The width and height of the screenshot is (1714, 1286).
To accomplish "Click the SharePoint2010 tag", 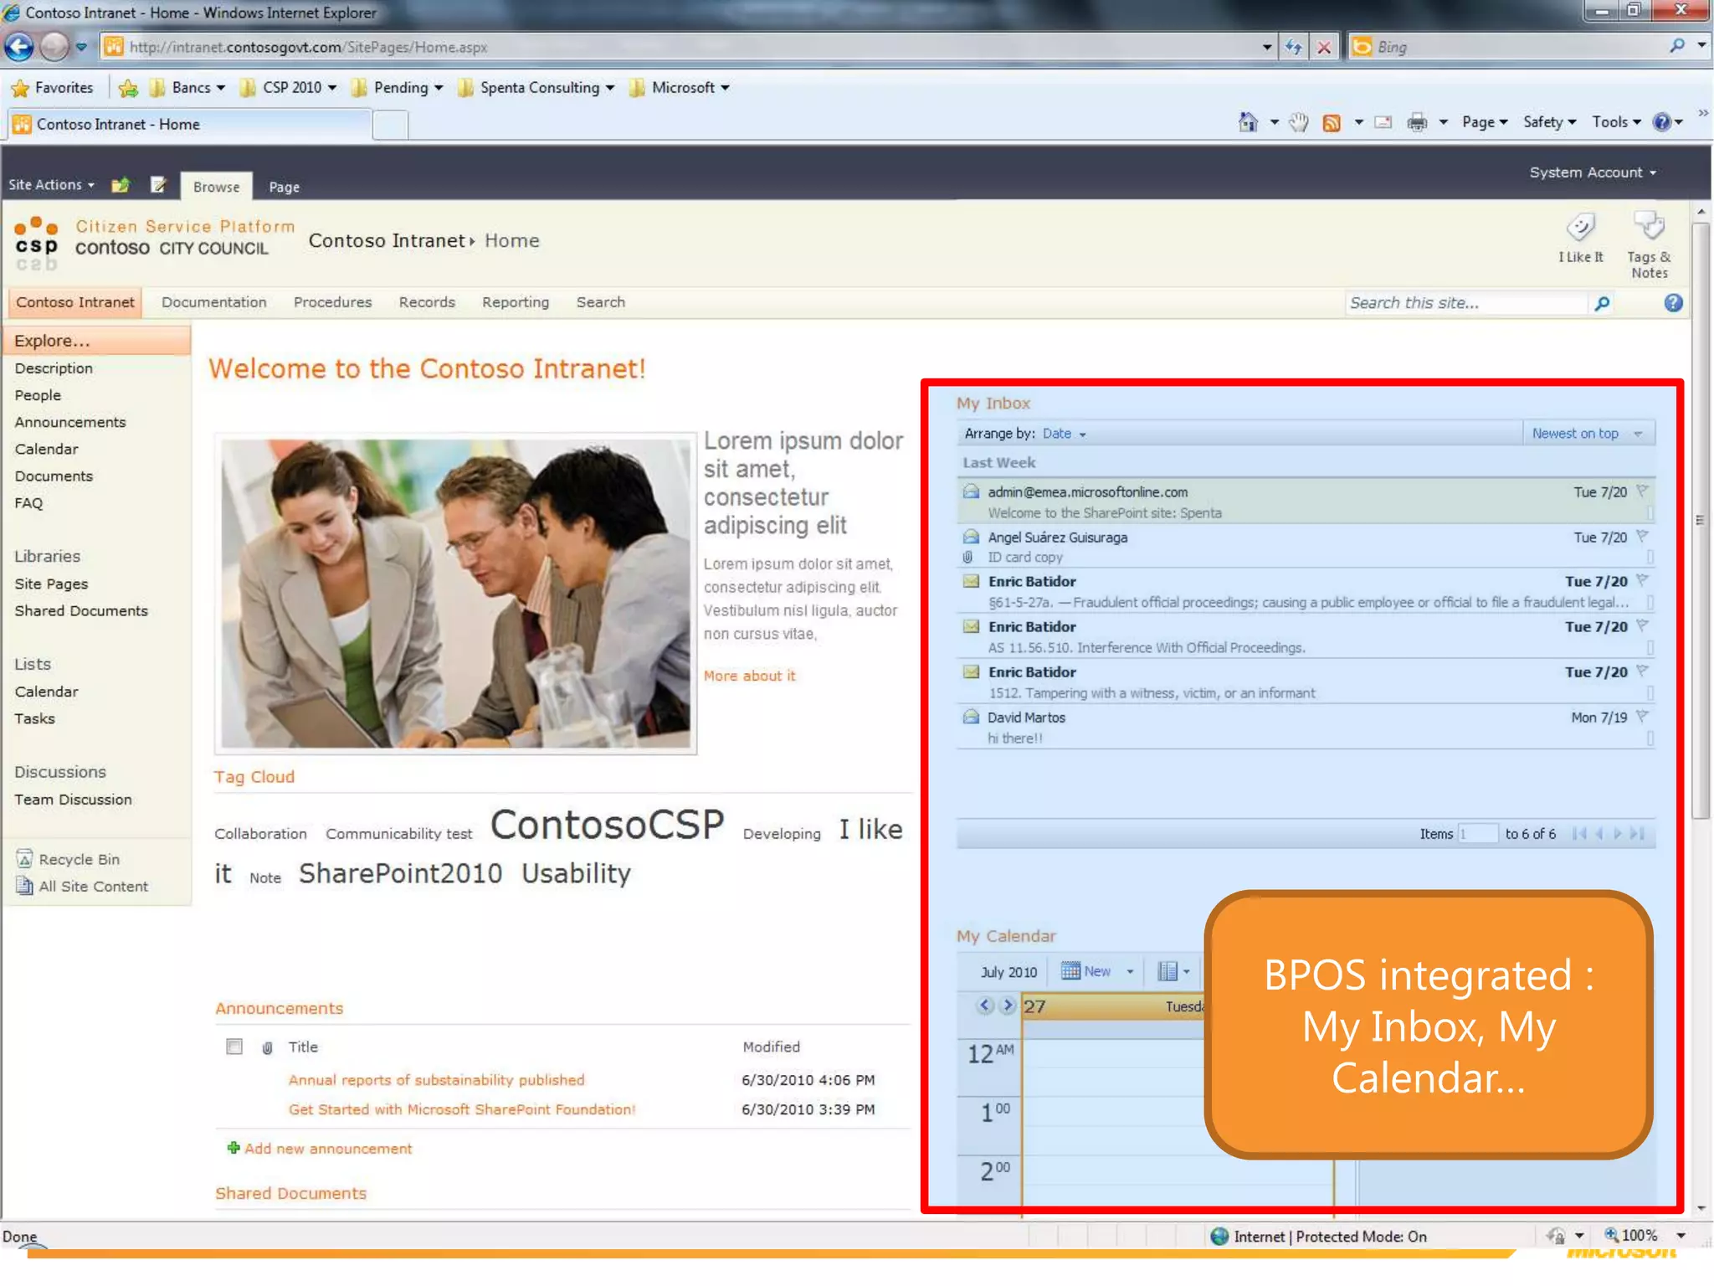I will 400,873.
